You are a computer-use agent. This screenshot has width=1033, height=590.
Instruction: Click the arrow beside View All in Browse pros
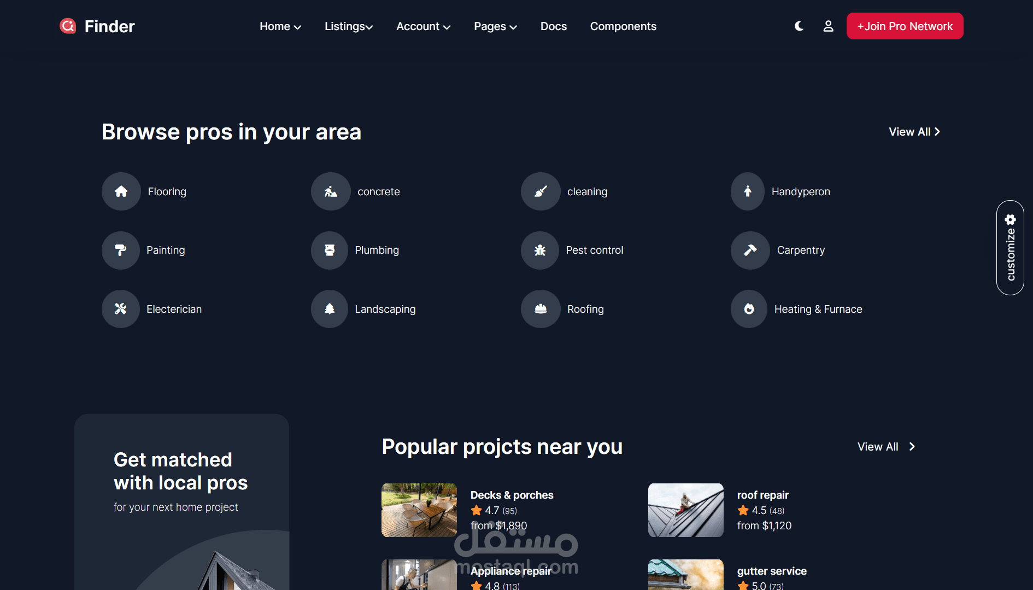[x=937, y=132]
